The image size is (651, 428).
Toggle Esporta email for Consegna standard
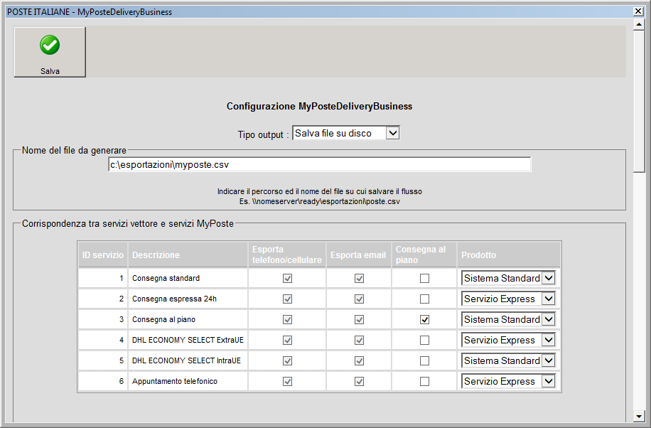(359, 279)
